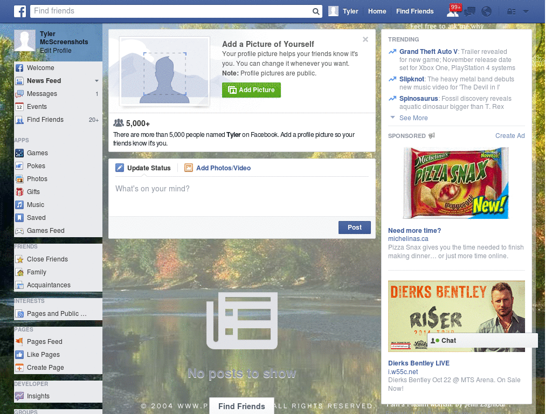
Task: Click the profile picture placeholder image
Action: pos(164,71)
